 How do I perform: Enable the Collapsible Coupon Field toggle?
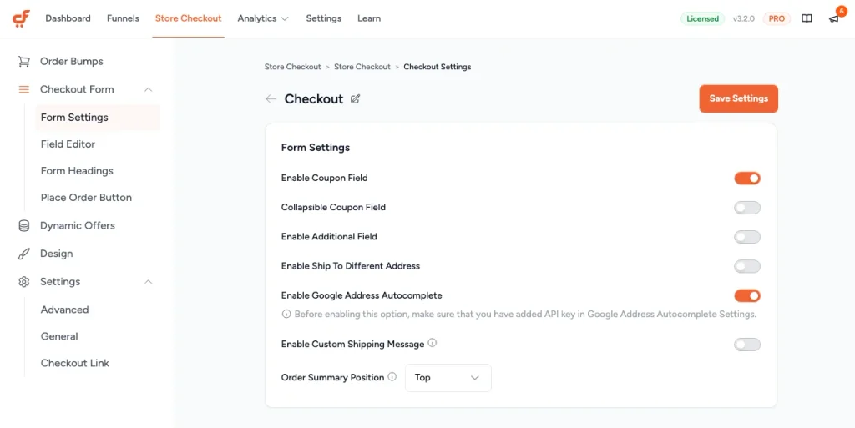click(x=747, y=208)
